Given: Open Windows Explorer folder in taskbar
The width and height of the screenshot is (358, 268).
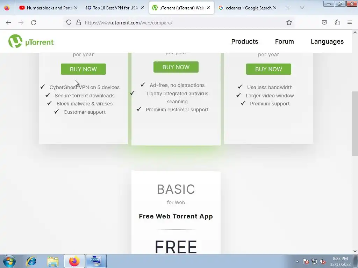Looking at the screenshot, I should (x=53, y=261).
